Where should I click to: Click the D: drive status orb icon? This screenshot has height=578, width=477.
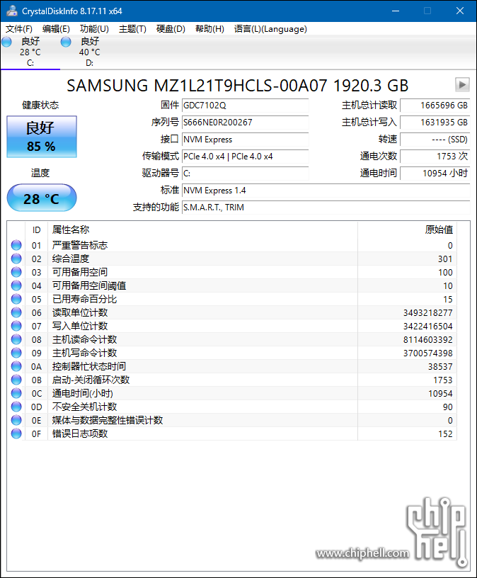coord(66,42)
